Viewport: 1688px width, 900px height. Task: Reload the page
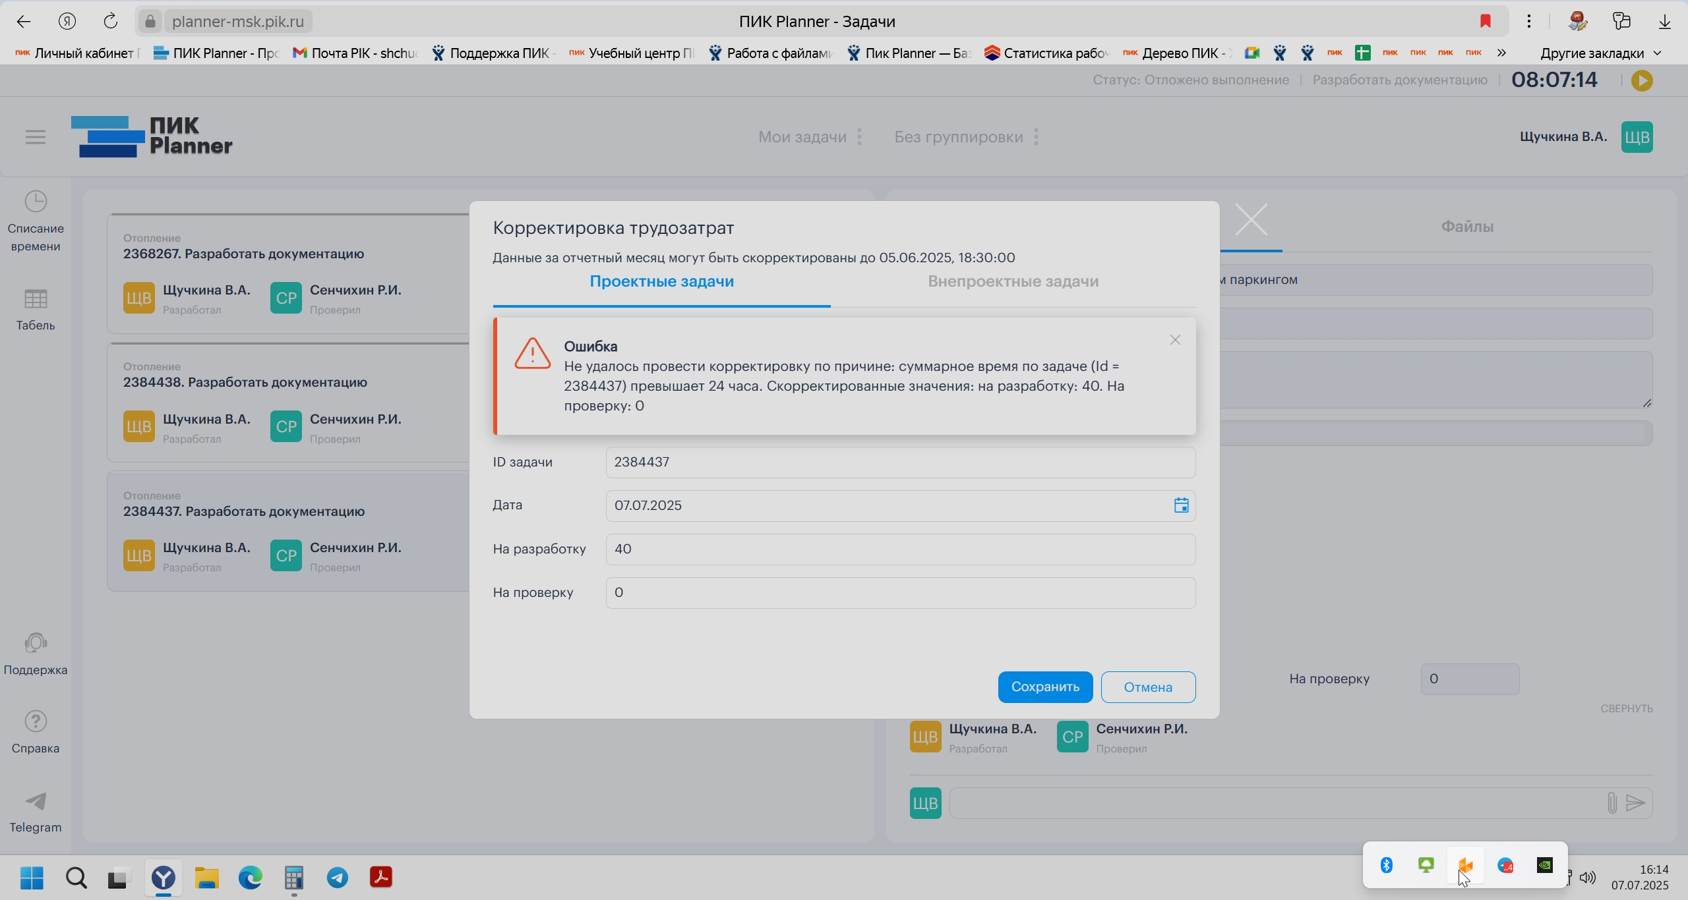click(111, 21)
